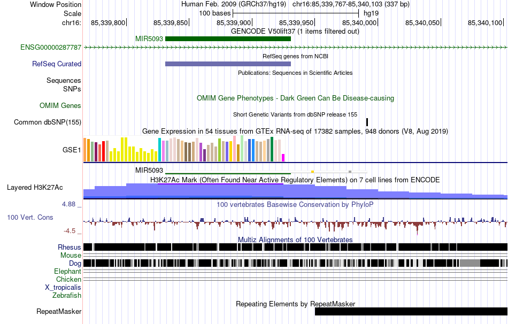Click the 85,340,050 ruler coordinate
This screenshot has width=508, height=324.
[x=422, y=22]
